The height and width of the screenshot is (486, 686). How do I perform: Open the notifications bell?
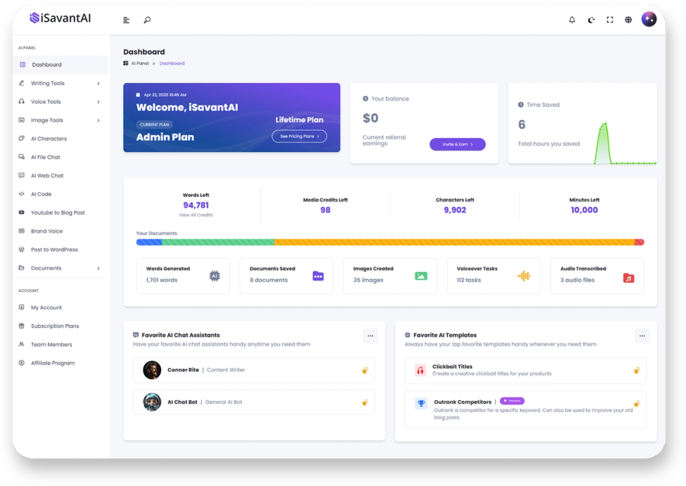(571, 19)
